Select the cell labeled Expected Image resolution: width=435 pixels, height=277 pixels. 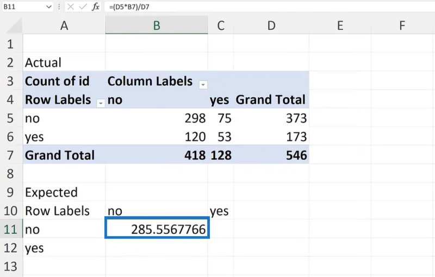(x=64, y=192)
